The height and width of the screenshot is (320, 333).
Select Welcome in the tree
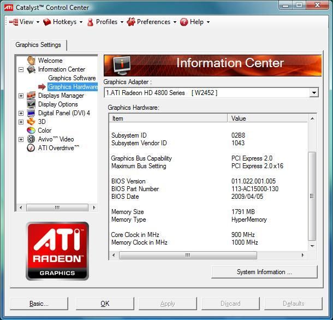50,61
